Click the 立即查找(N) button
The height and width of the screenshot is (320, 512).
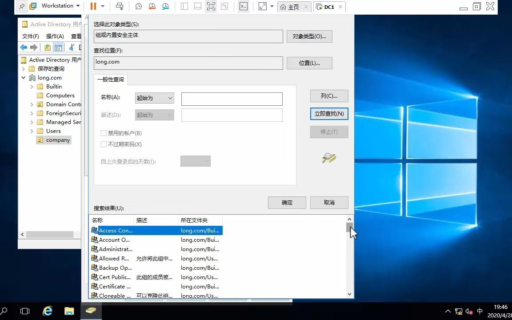point(329,114)
